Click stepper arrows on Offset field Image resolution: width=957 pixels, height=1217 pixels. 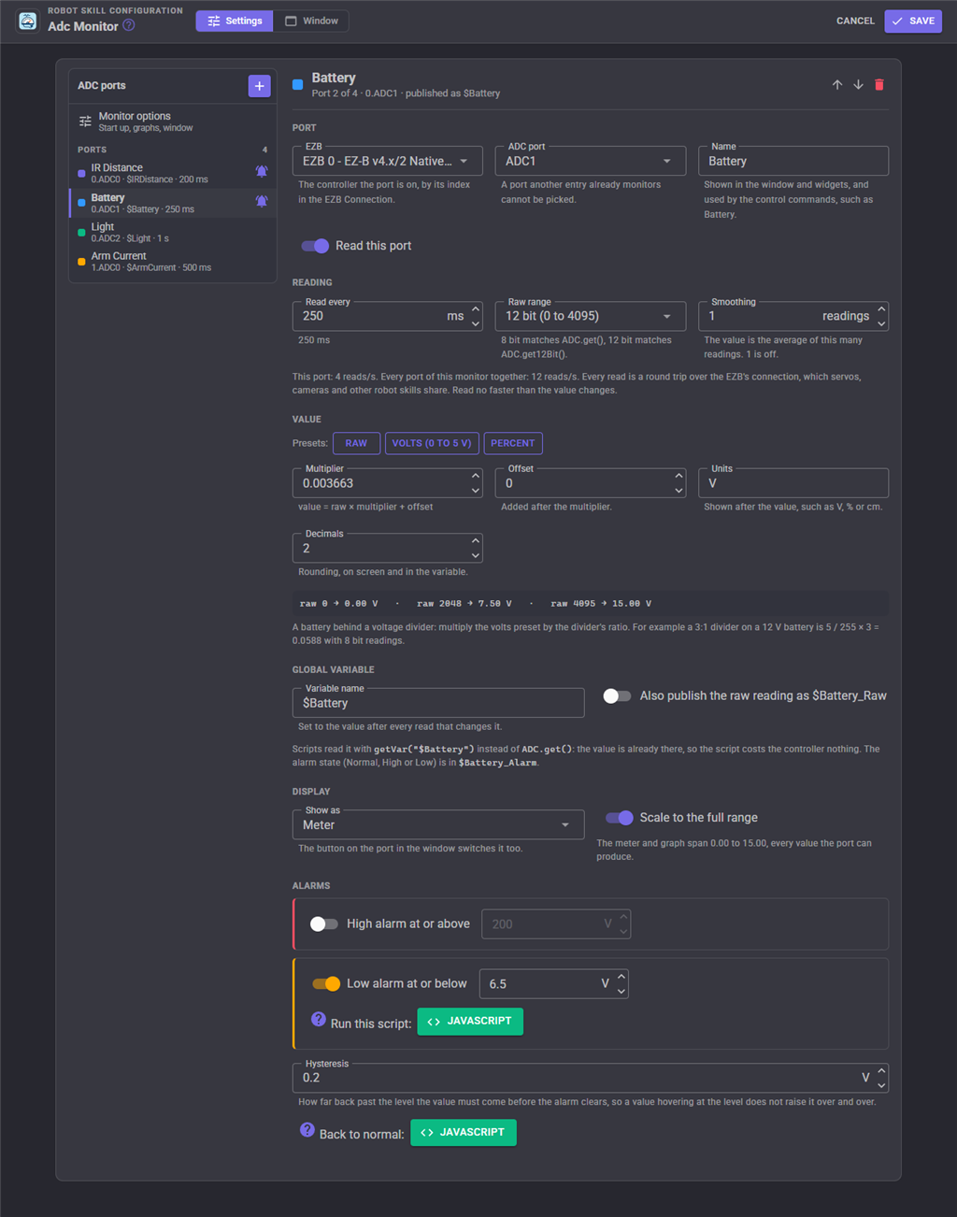pos(678,483)
